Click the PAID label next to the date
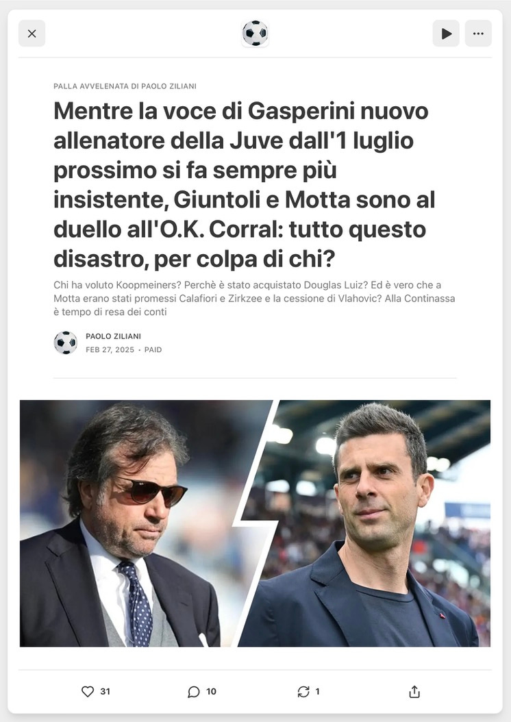This screenshot has width=511, height=722. 153,349
